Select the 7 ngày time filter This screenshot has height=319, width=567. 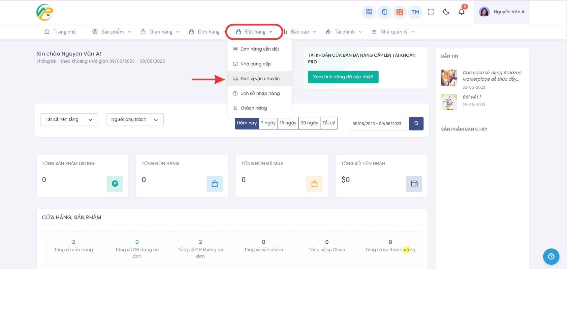[268, 123]
